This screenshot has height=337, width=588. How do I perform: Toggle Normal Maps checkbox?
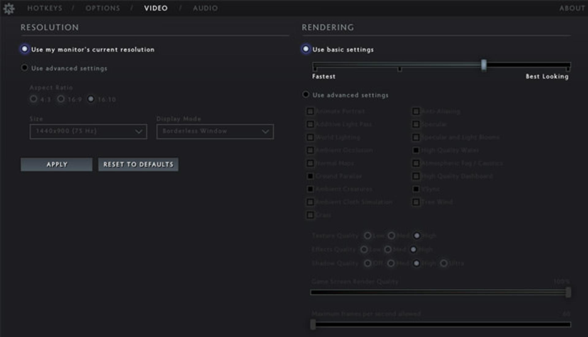click(x=310, y=163)
